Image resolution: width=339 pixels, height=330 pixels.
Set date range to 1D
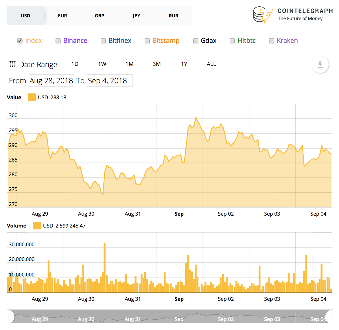click(x=75, y=64)
